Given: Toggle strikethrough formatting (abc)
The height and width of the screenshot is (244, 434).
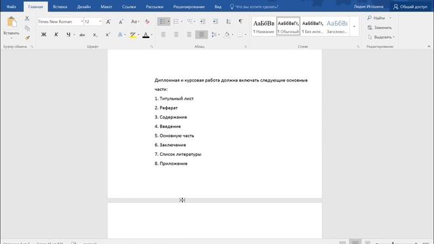Looking at the screenshot, I should pos(82,35).
